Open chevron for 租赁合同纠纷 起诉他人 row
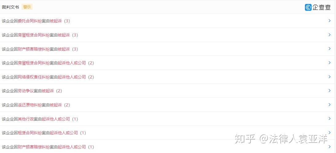336x153 pixels. tap(330, 132)
